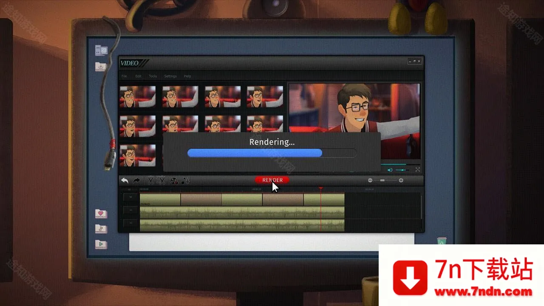Open the music note audio tool

pos(185,181)
